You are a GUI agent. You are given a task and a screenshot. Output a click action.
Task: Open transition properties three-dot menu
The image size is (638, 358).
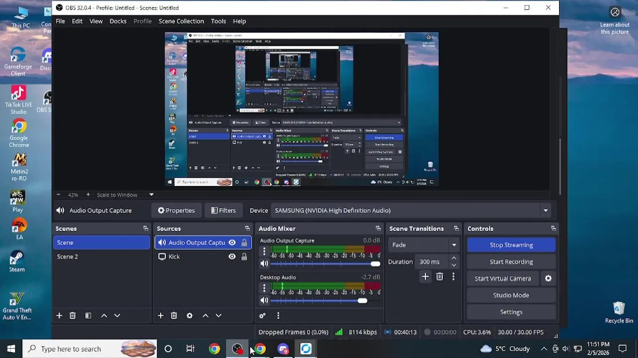coord(453,276)
